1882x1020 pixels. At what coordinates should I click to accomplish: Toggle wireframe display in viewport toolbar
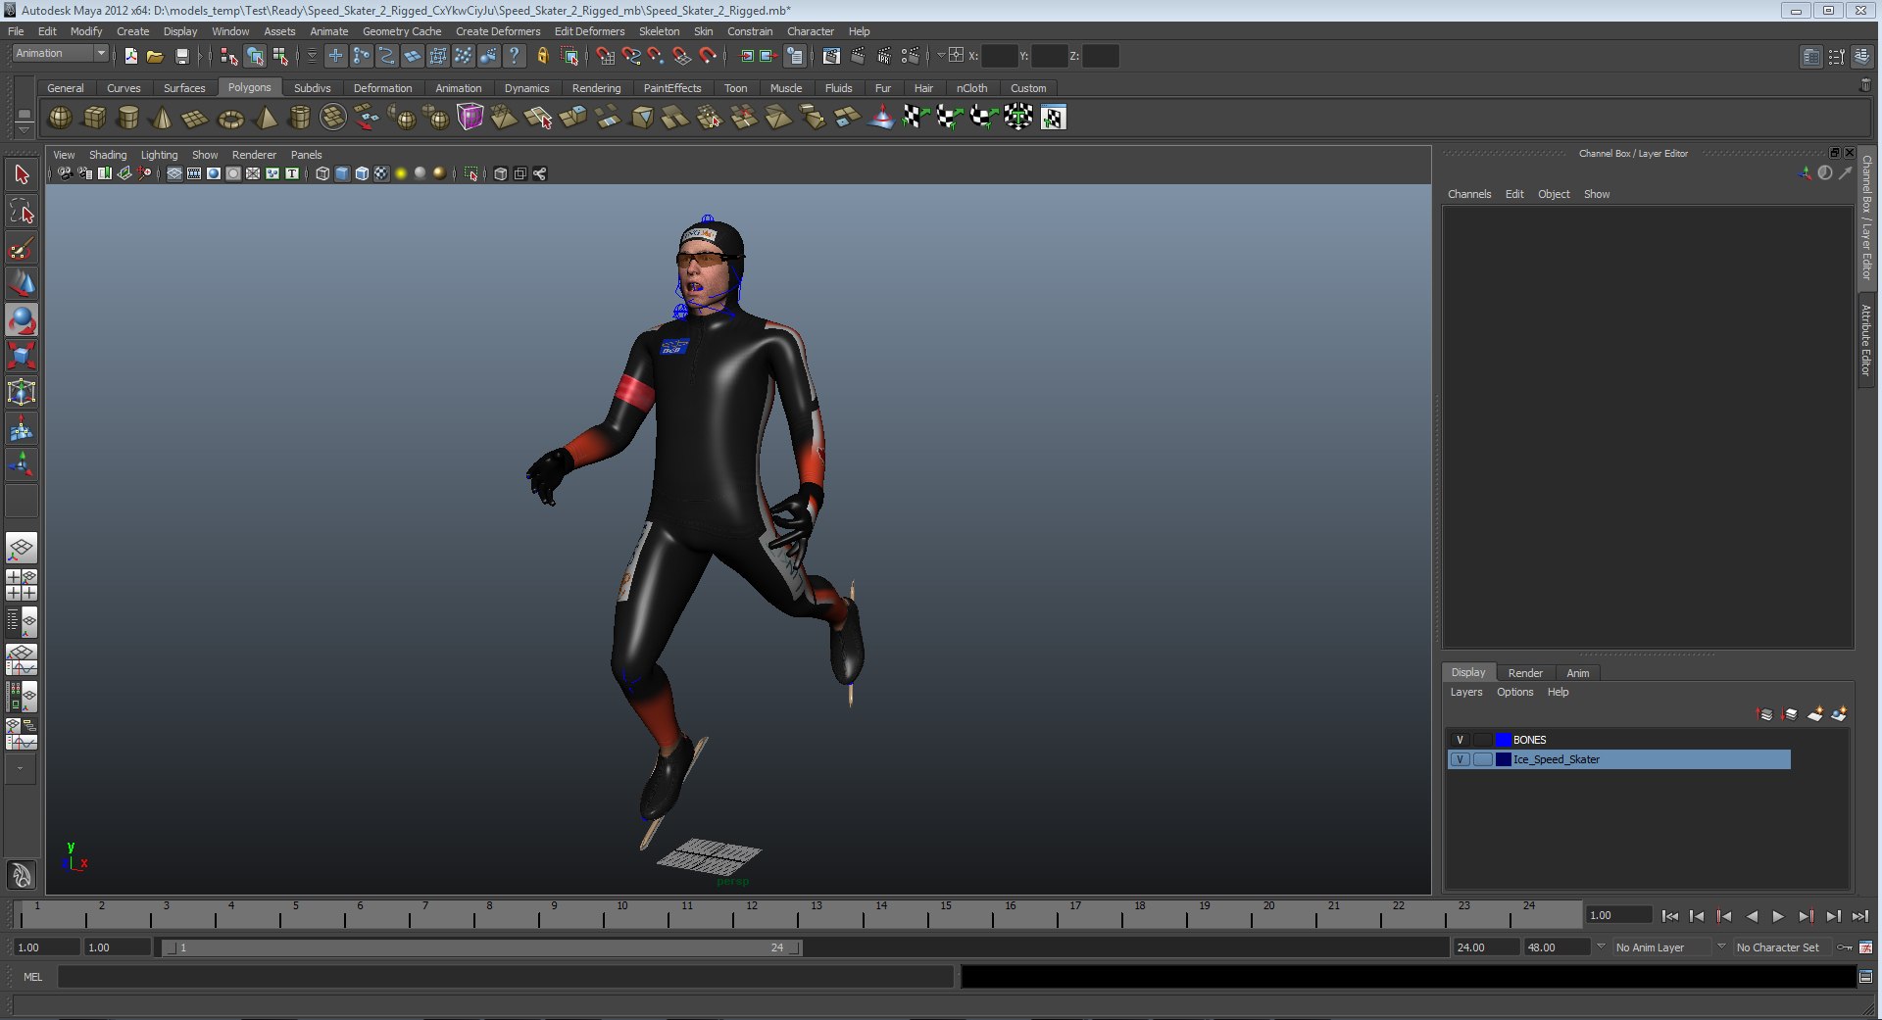322,173
